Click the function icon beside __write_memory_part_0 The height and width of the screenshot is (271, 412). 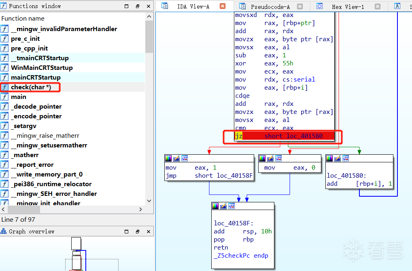pos(5,174)
